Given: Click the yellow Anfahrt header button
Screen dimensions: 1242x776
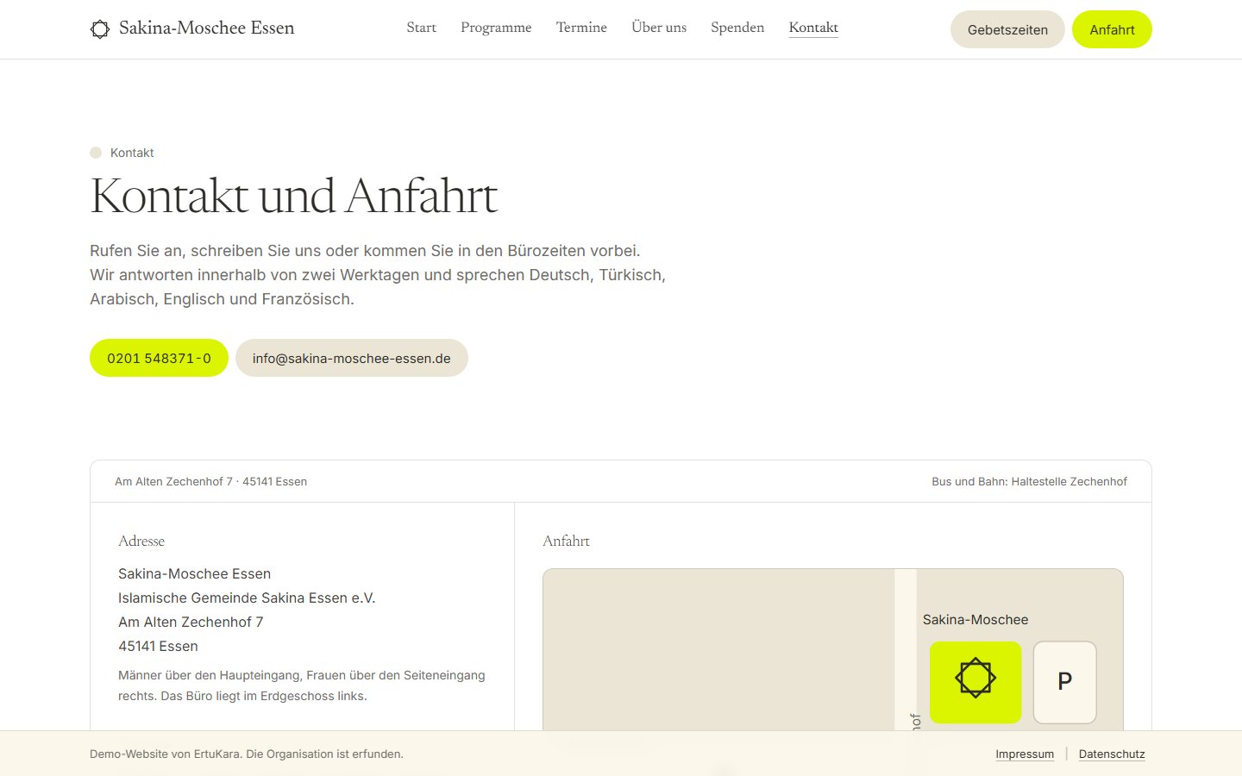Looking at the screenshot, I should point(1112,29).
